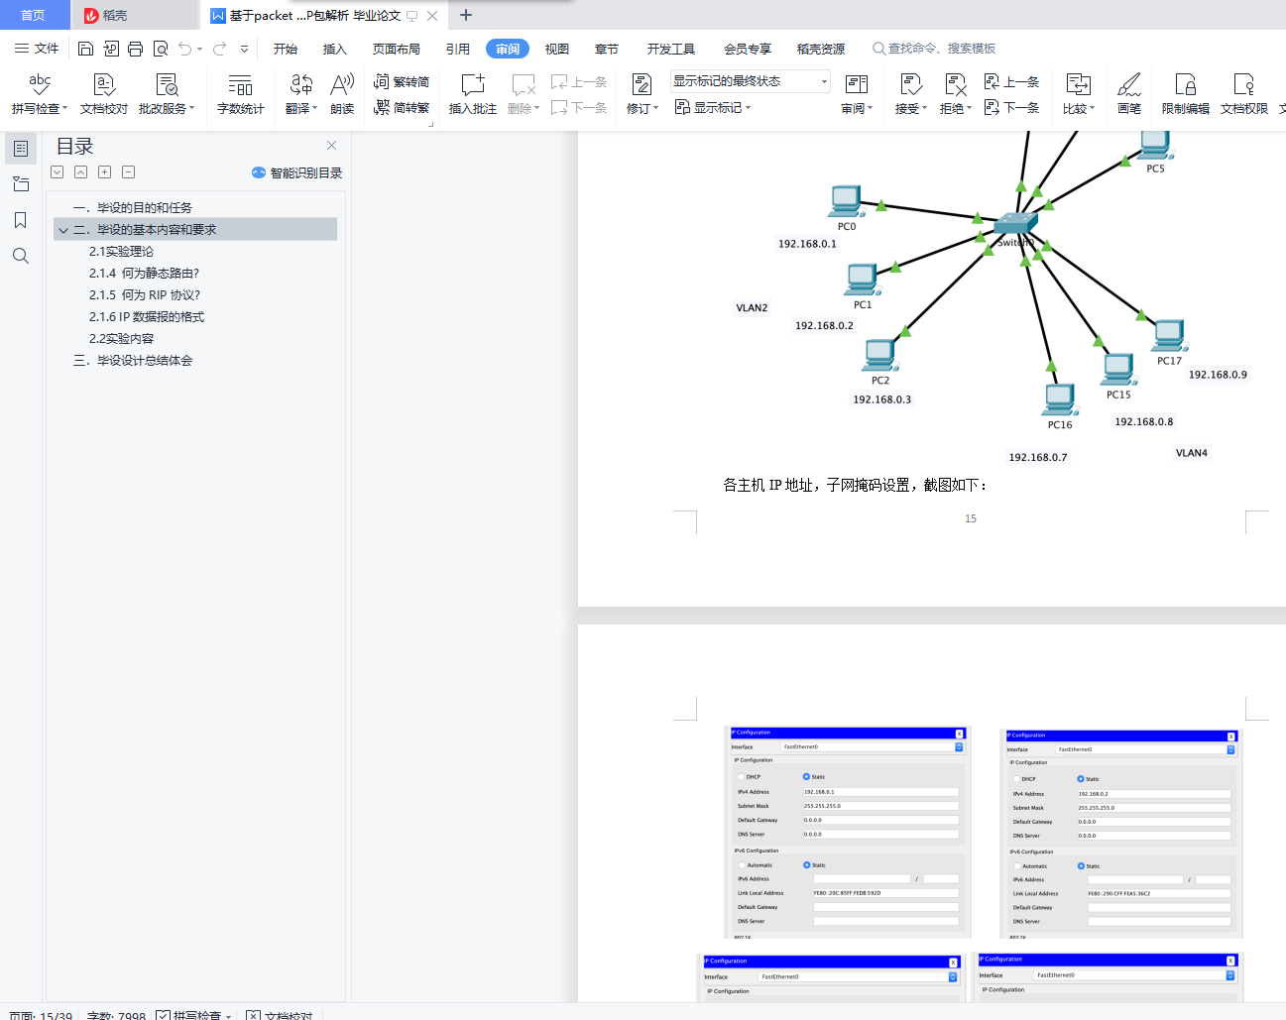Open the 批改服务 dropdown arrow
1286x1020 pixels.
coord(192,109)
